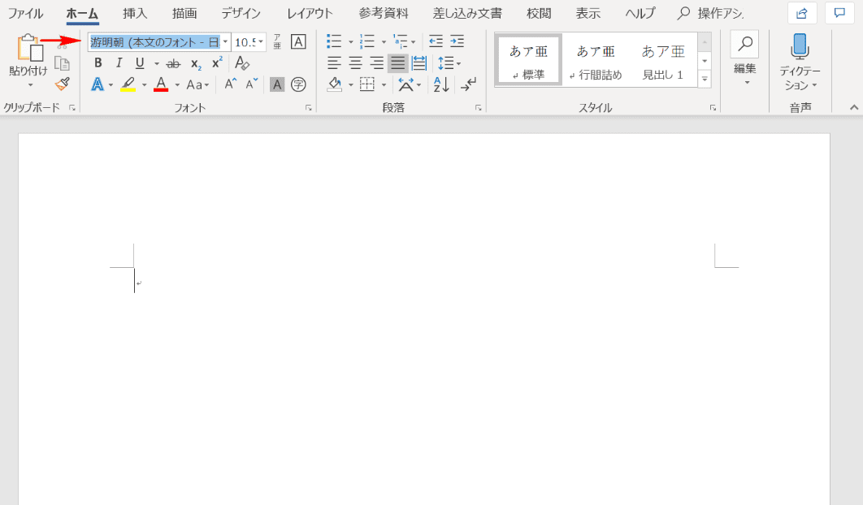Select the 標準 style

pos(528,59)
